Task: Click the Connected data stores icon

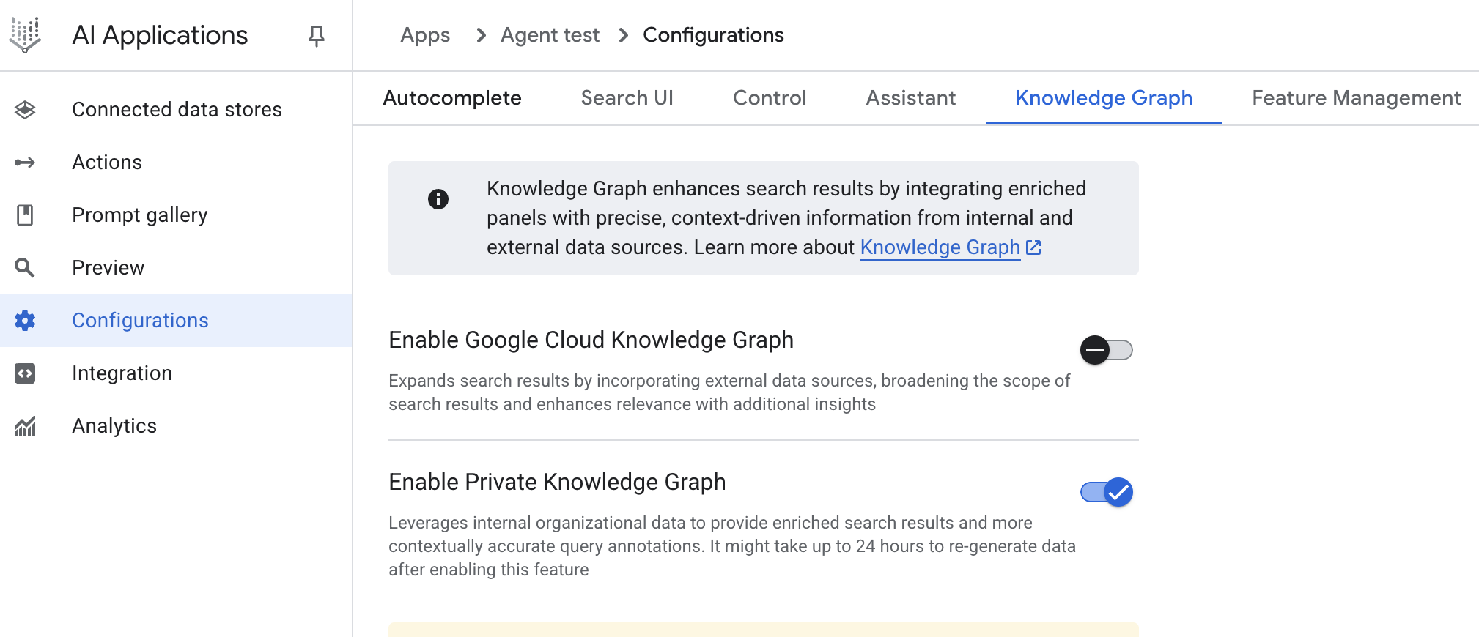Action: point(25,110)
